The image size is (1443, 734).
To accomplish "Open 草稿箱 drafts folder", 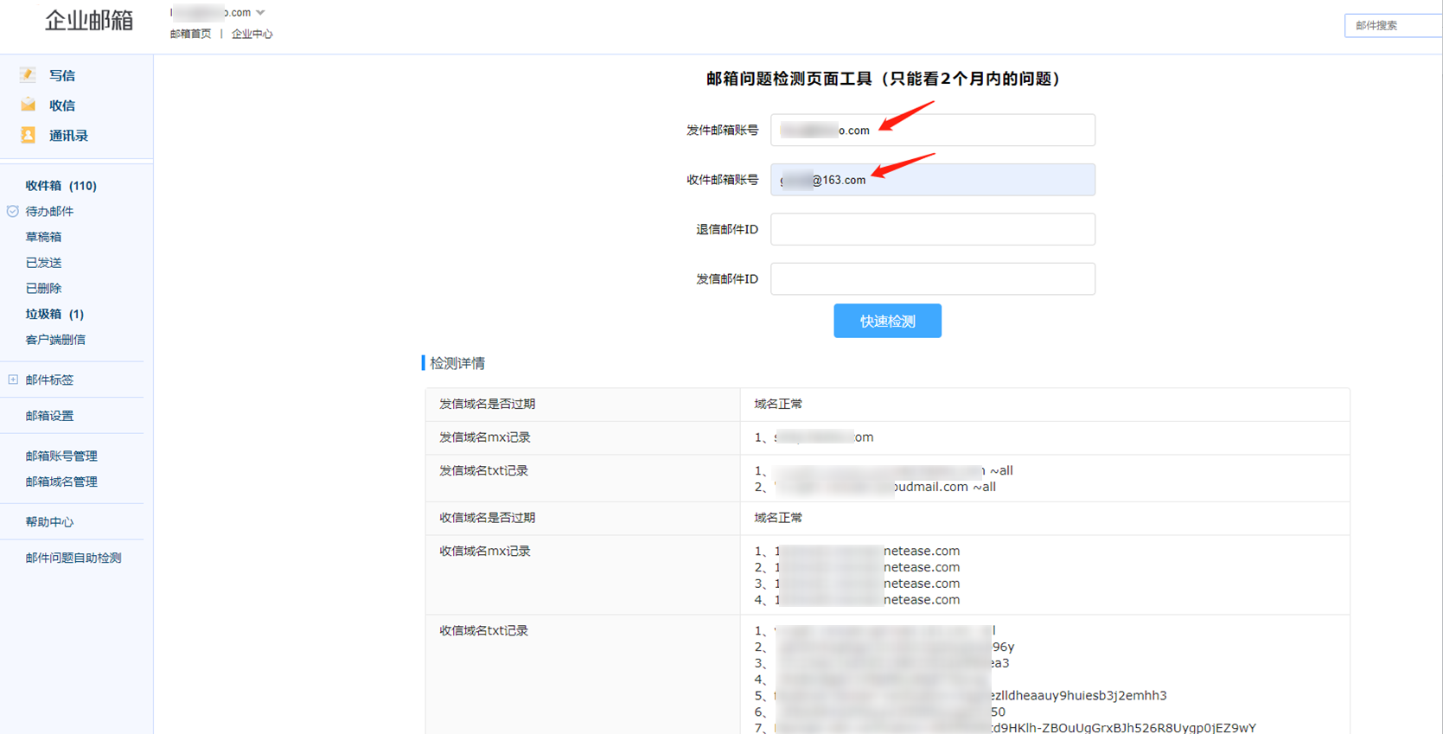I will (43, 237).
